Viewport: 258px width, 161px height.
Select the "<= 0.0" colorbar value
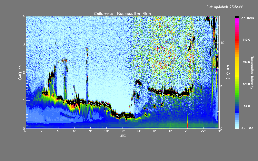pos(248,128)
